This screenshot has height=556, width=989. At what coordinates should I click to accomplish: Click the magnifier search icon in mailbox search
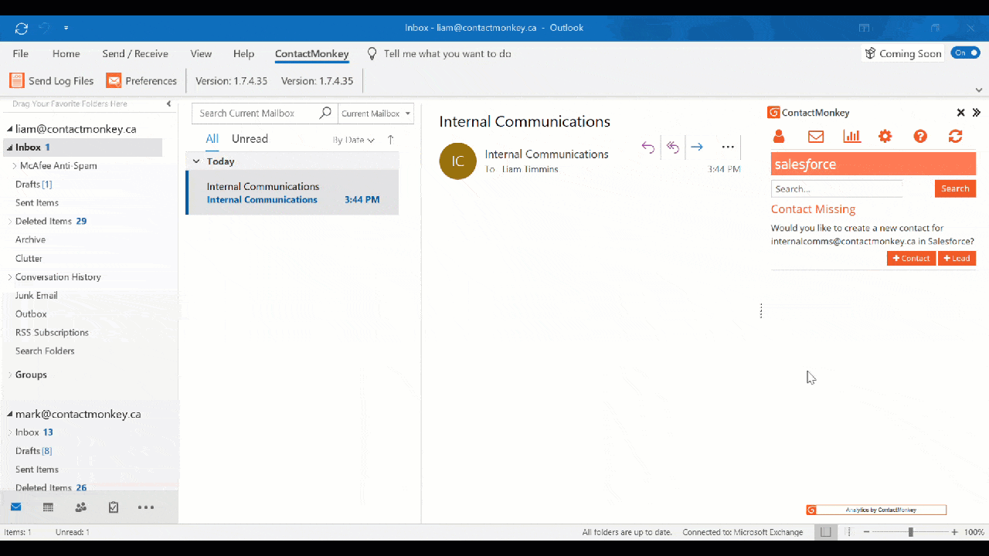coord(326,113)
